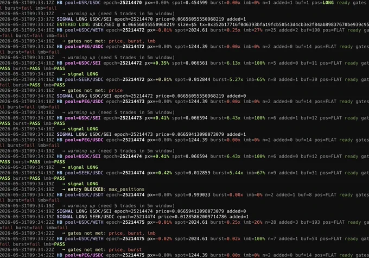Click the "buf=11" buffer value
The image size is (369, 258).
309,63
